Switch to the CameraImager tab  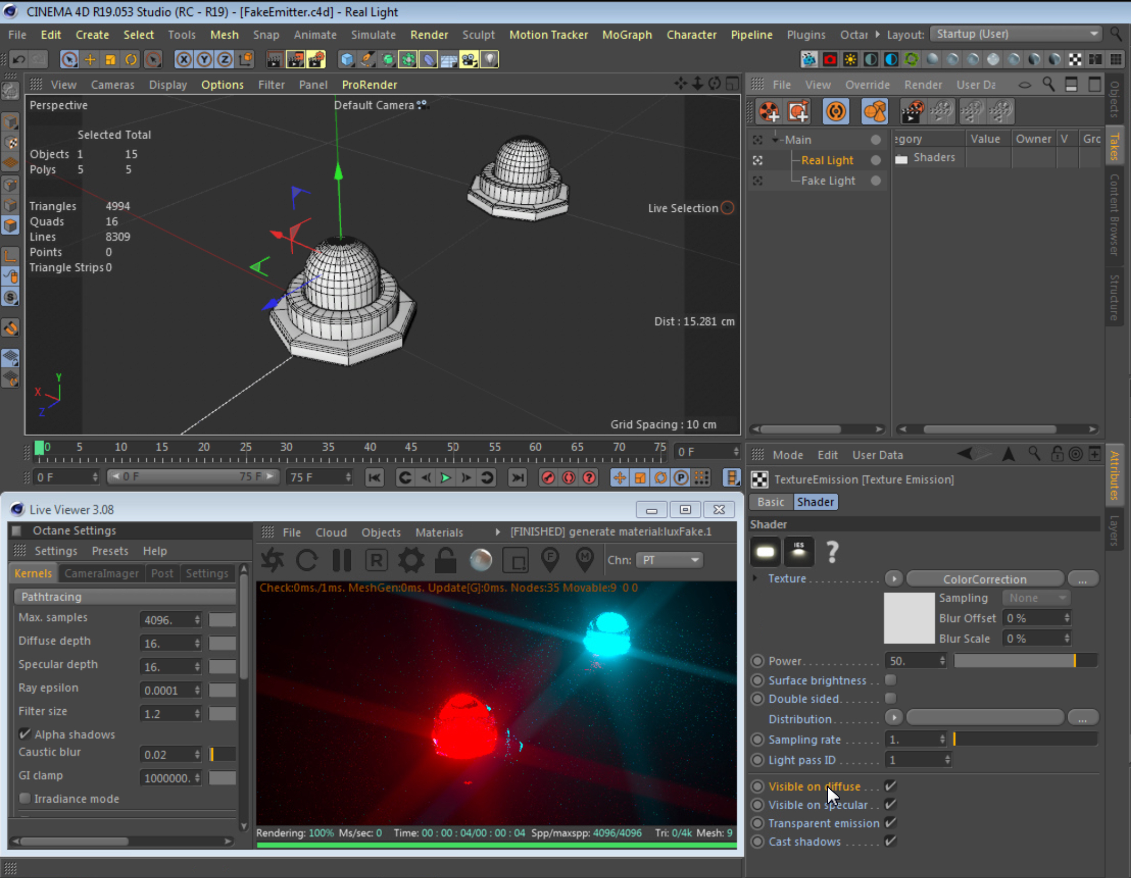tap(101, 573)
